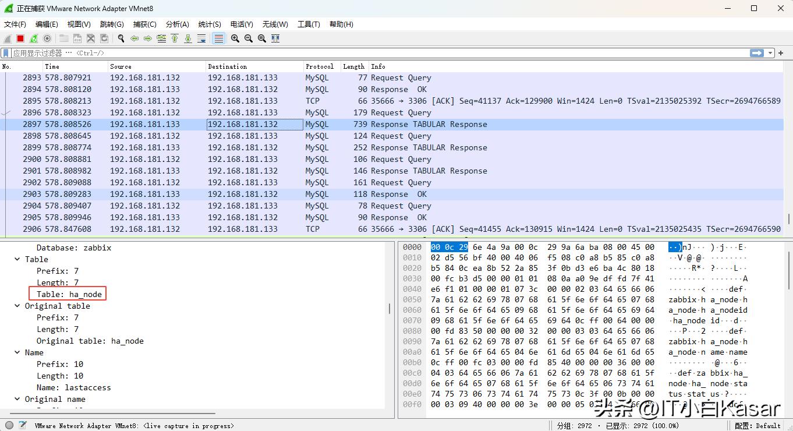Image resolution: width=793 pixels, height=431 pixels.
Task: Zoom in on packet text
Action: point(235,38)
